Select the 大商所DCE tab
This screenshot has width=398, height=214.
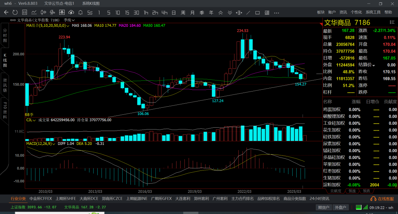pos(89,199)
